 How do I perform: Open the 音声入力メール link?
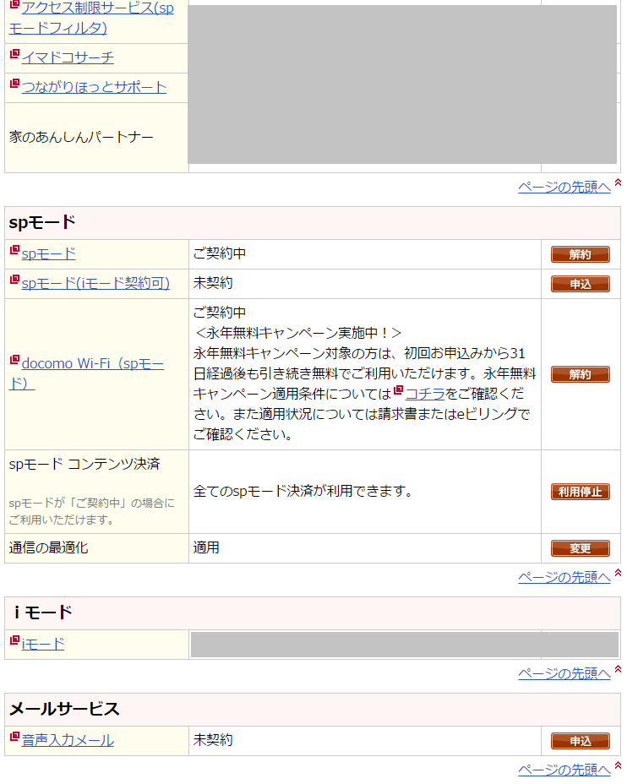[x=68, y=740]
